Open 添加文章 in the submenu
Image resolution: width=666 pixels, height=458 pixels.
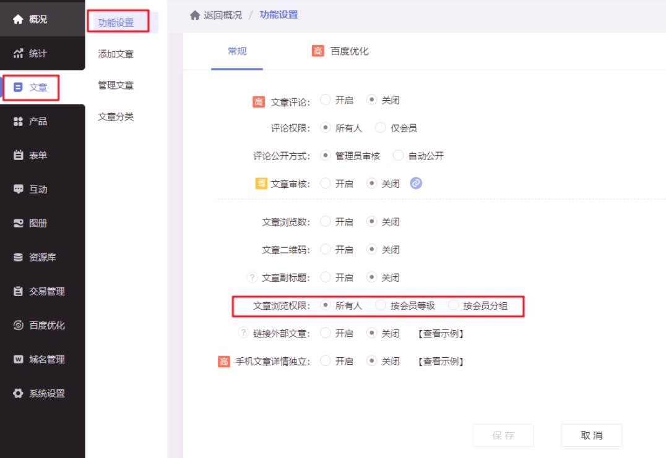[x=116, y=54]
